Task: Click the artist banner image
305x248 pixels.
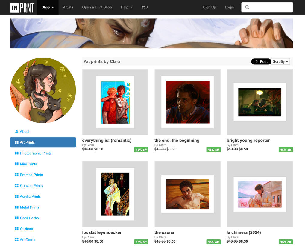Action: (151, 33)
